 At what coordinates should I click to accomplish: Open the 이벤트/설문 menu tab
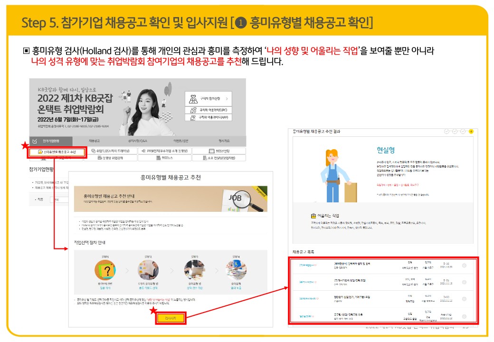click(181, 141)
